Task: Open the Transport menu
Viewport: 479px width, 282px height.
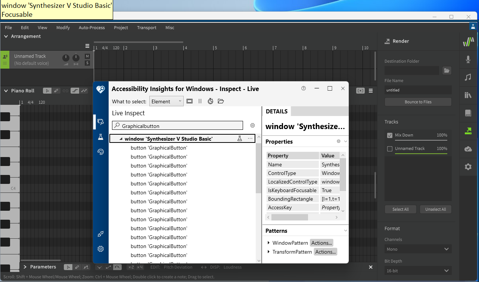Action: [x=147, y=28]
